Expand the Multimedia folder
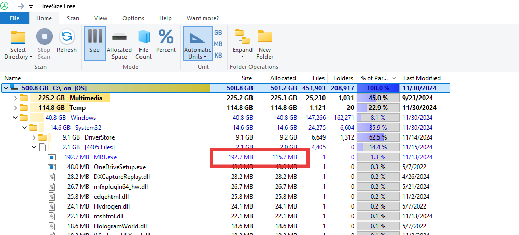This screenshot has width=519, height=235. [15, 98]
